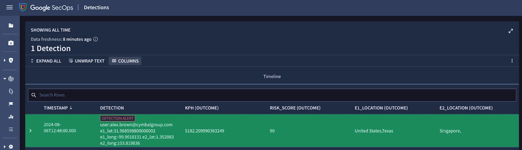The width and height of the screenshot is (522, 150).
Task: Click the data freshness info icon
Action: (96, 39)
